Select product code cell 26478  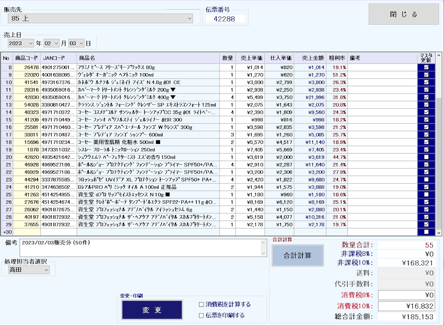(27, 67)
